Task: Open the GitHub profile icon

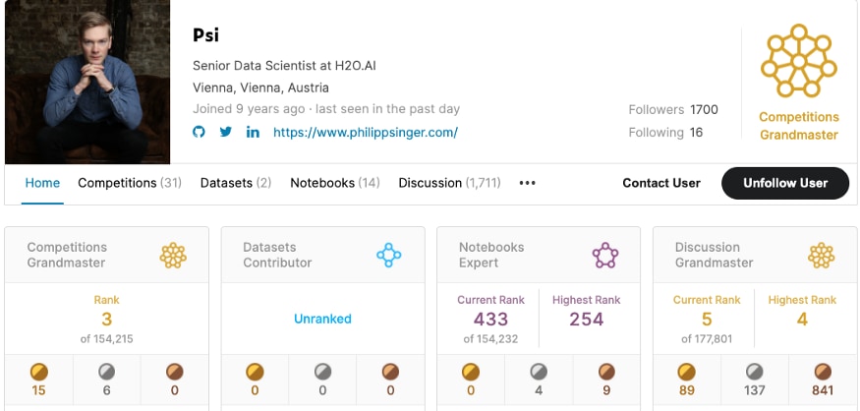Action: tap(200, 132)
